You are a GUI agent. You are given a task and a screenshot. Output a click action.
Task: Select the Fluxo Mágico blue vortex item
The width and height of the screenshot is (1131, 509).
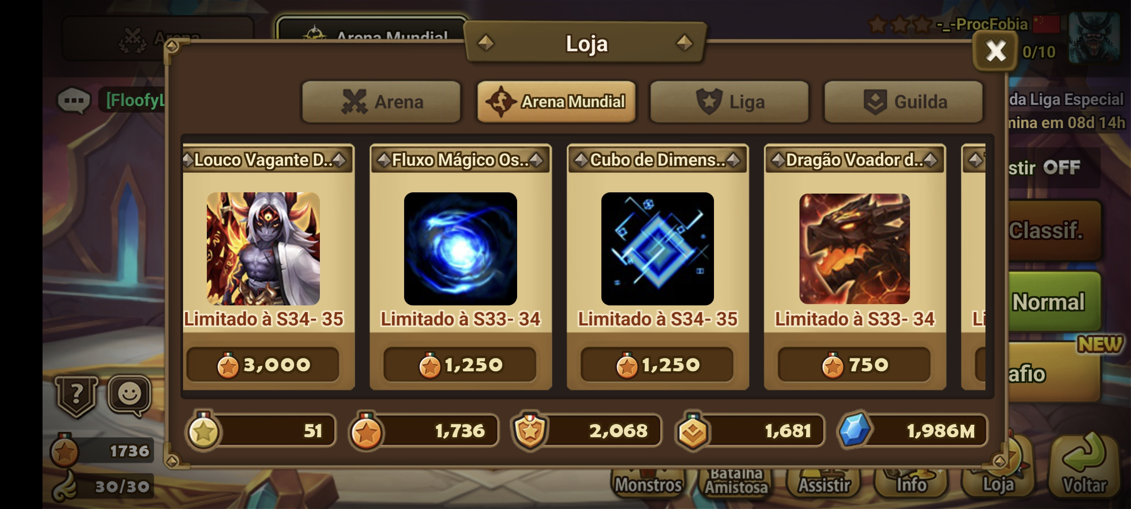point(460,249)
